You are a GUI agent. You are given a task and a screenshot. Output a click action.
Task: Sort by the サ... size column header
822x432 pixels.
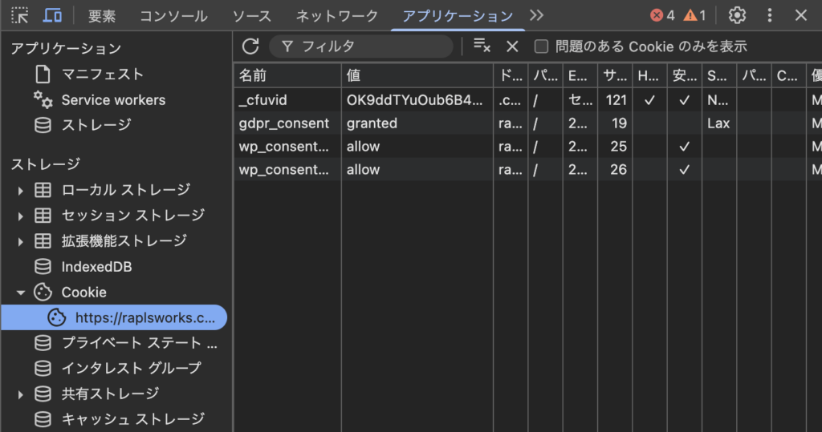[x=615, y=75]
